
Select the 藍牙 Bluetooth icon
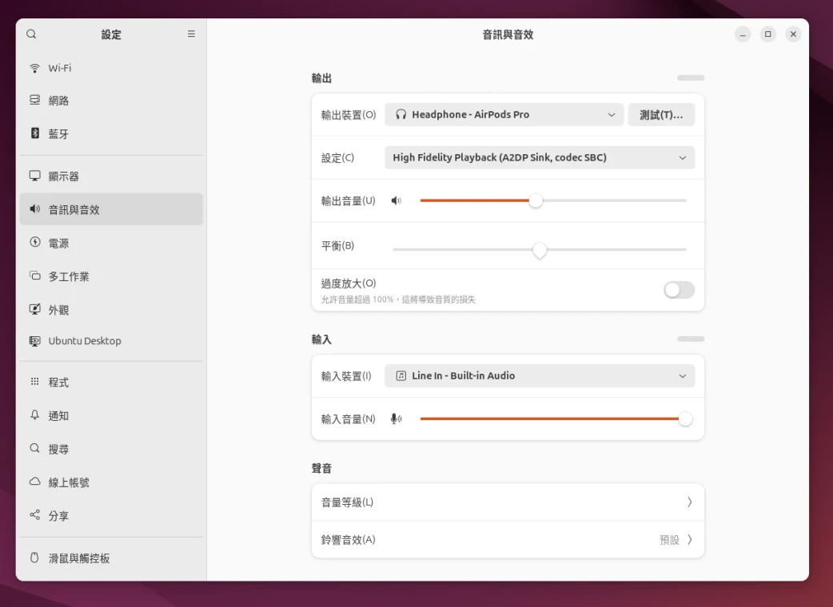pos(34,133)
